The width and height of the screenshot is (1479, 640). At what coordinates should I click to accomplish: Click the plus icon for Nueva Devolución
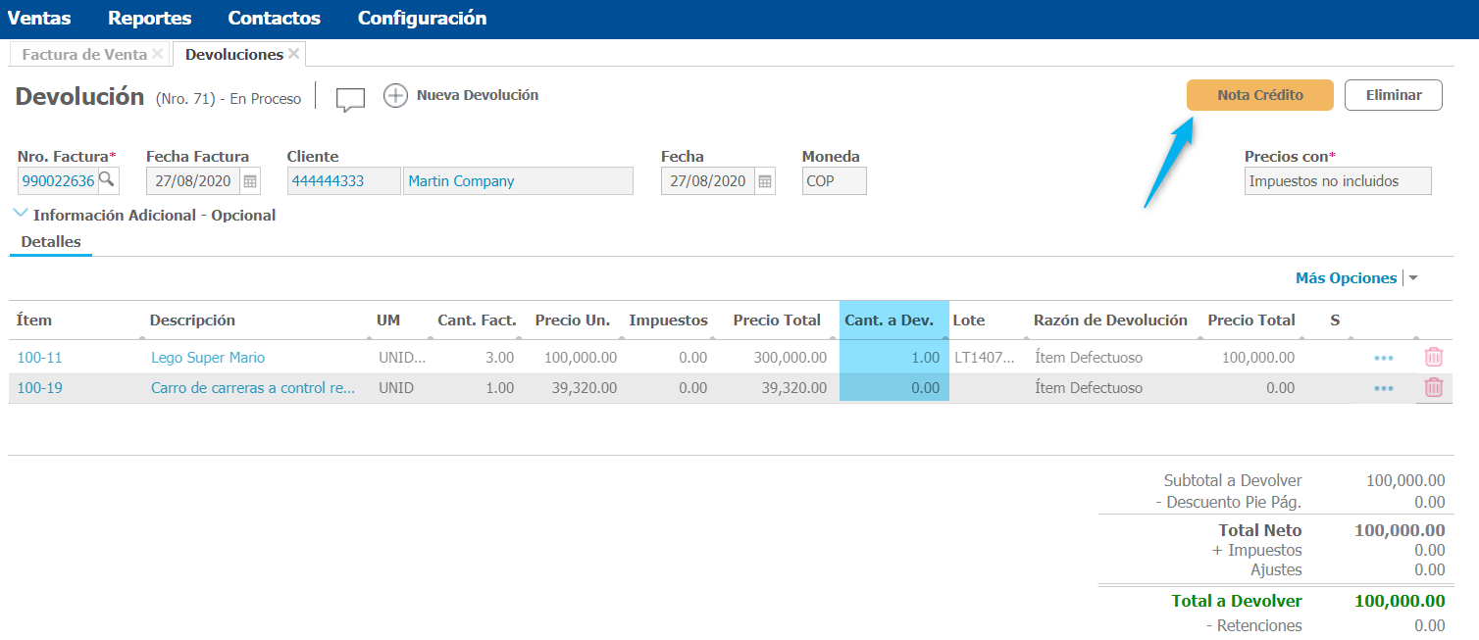(395, 96)
